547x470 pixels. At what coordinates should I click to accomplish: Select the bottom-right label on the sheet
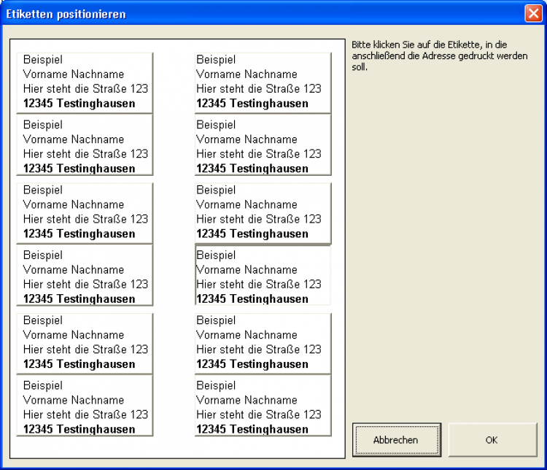coord(263,407)
